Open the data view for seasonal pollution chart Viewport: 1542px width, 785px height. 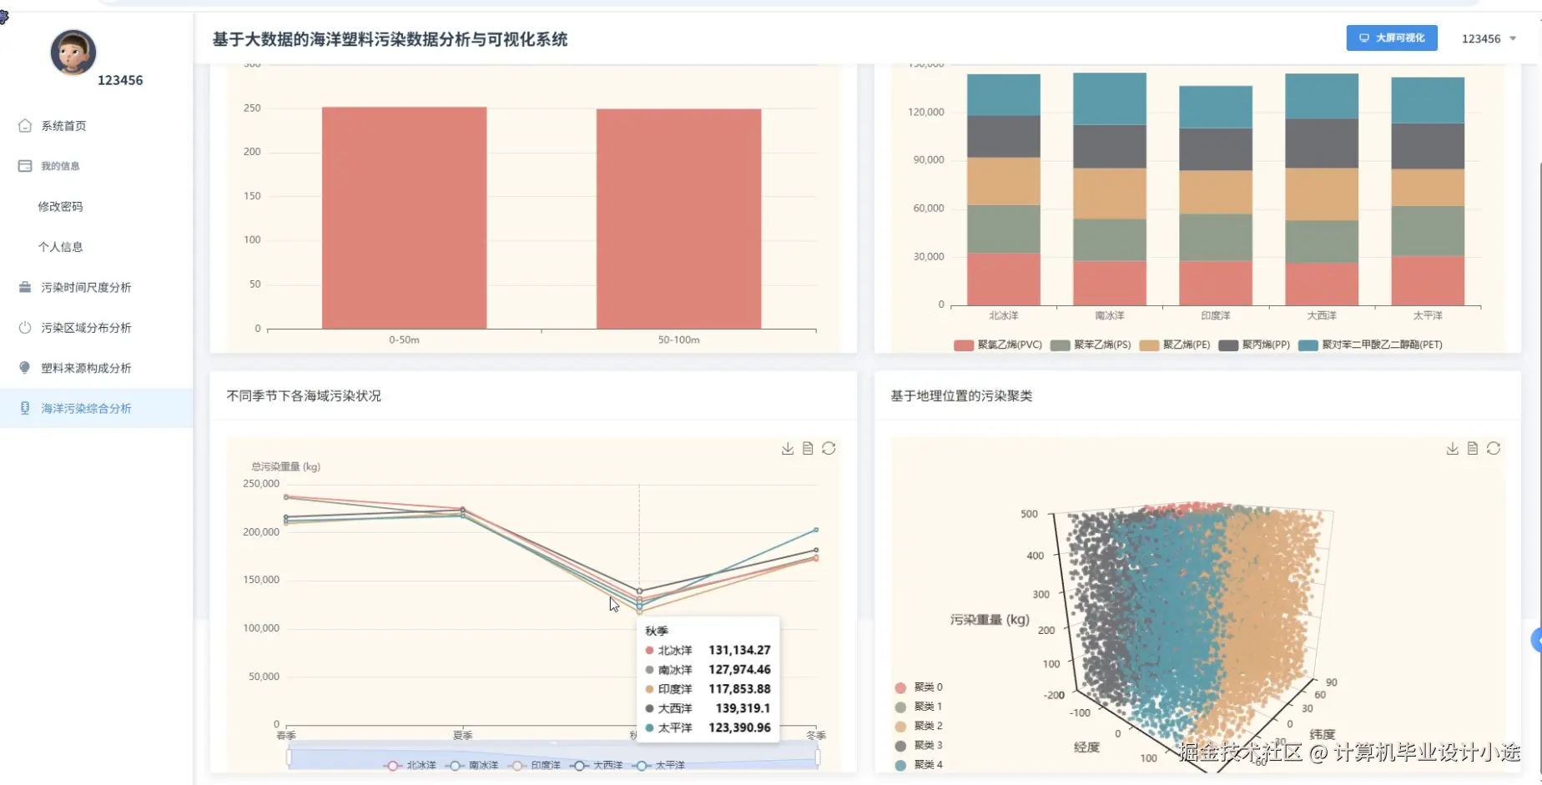(807, 448)
